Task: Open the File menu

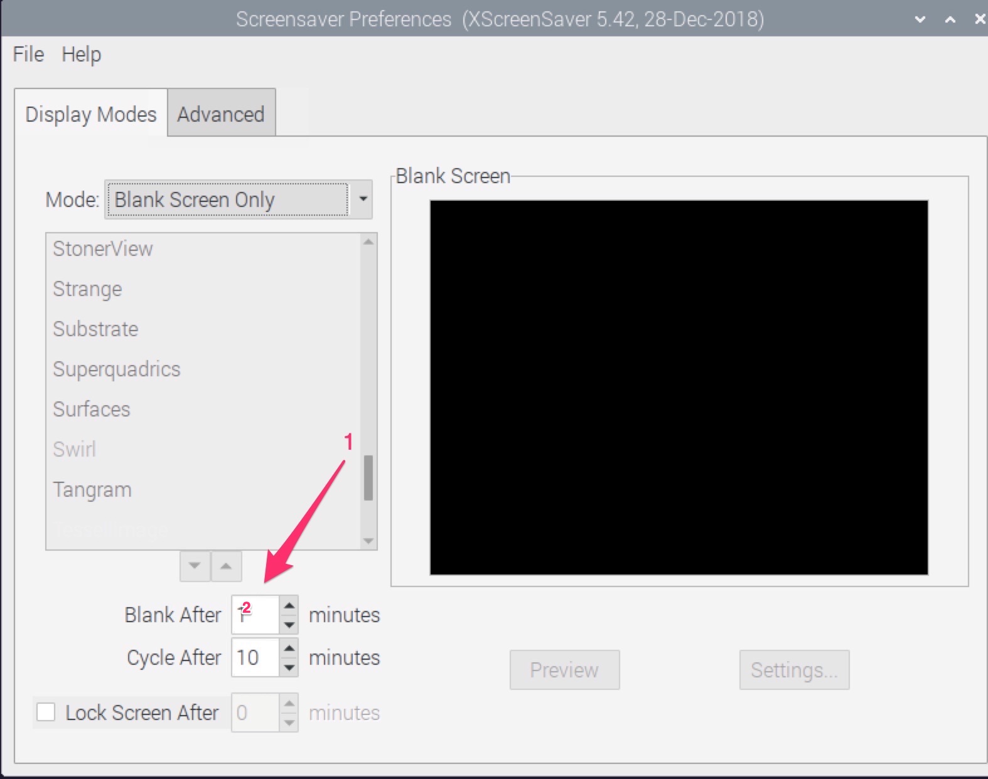Action: point(28,55)
